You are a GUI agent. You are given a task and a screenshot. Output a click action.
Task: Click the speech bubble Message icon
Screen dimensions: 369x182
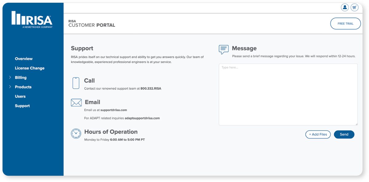click(224, 49)
